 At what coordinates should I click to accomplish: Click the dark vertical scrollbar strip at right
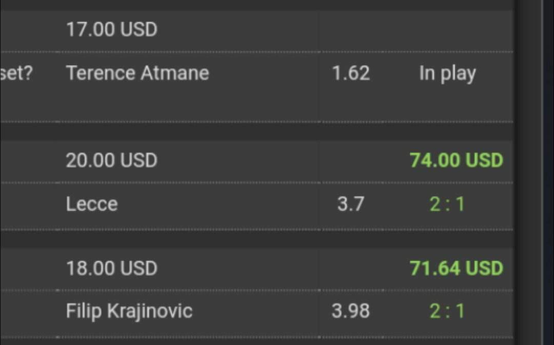pos(529,172)
